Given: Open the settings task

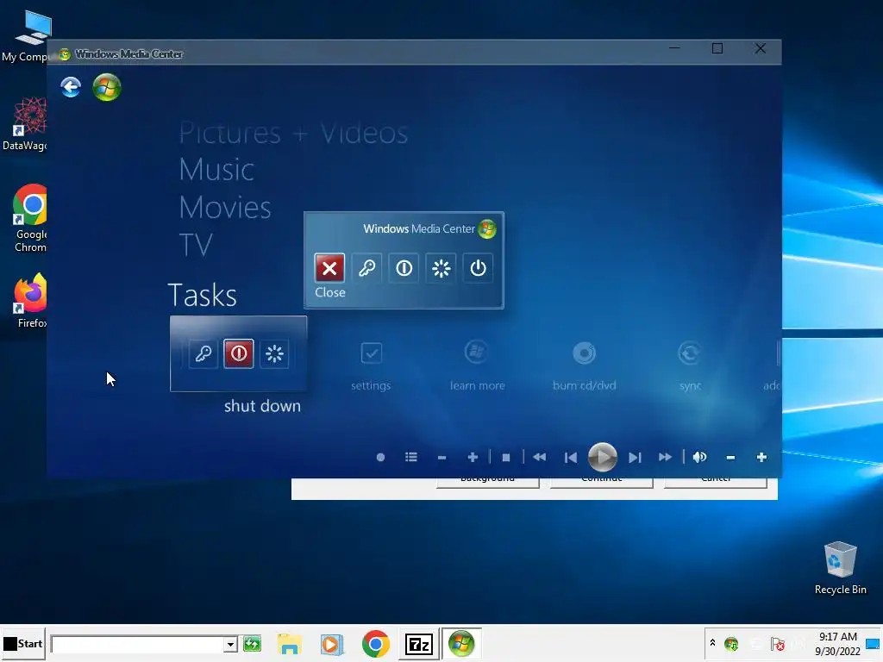Looking at the screenshot, I should pos(371,367).
